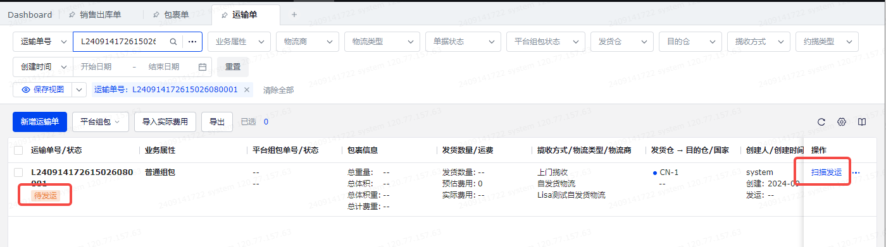Viewport: 886px width, 247px height.
Task: Open more actions dots beside 扫描发运
Action: 856,172
